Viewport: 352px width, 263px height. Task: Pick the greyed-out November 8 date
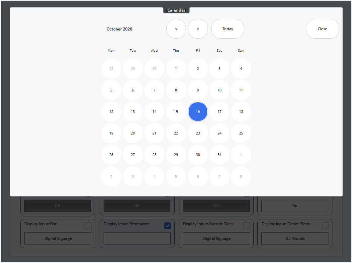click(x=241, y=177)
